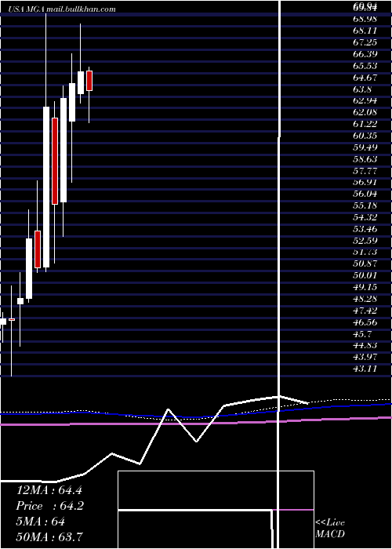Click the 46.56 price axis label
This screenshot has height=549, width=392.
click(365, 322)
